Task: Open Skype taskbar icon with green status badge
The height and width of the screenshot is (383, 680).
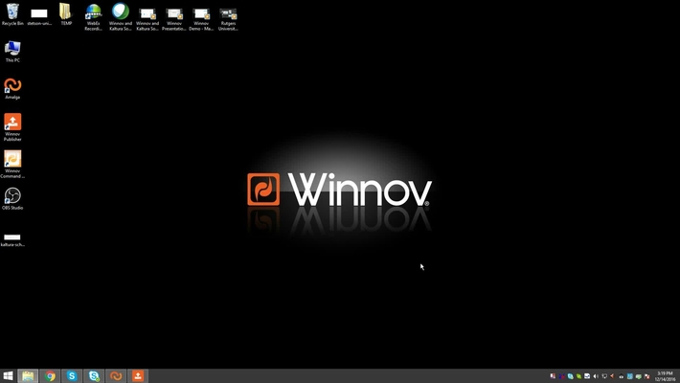Action: (x=94, y=375)
